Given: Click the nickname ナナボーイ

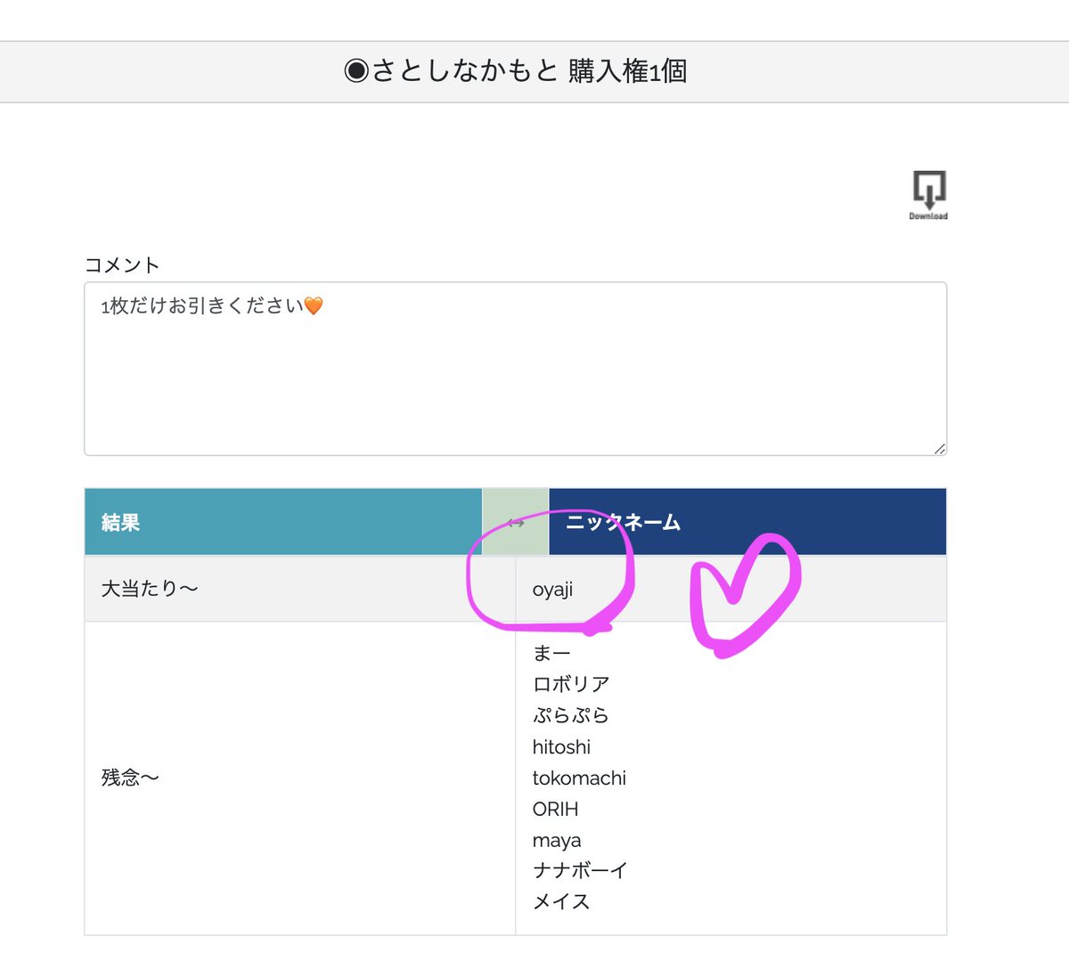Looking at the screenshot, I should (580, 870).
